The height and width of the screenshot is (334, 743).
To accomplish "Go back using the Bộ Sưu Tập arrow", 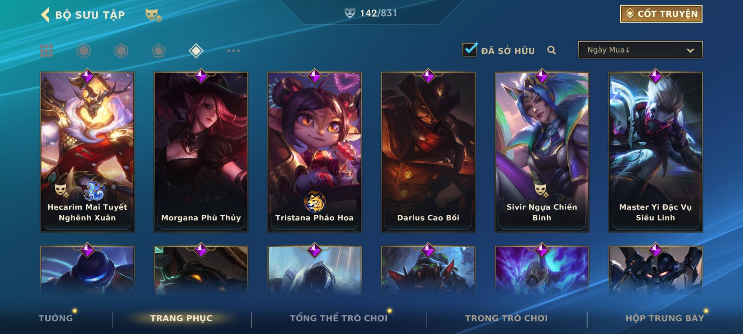I will click(x=45, y=15).
